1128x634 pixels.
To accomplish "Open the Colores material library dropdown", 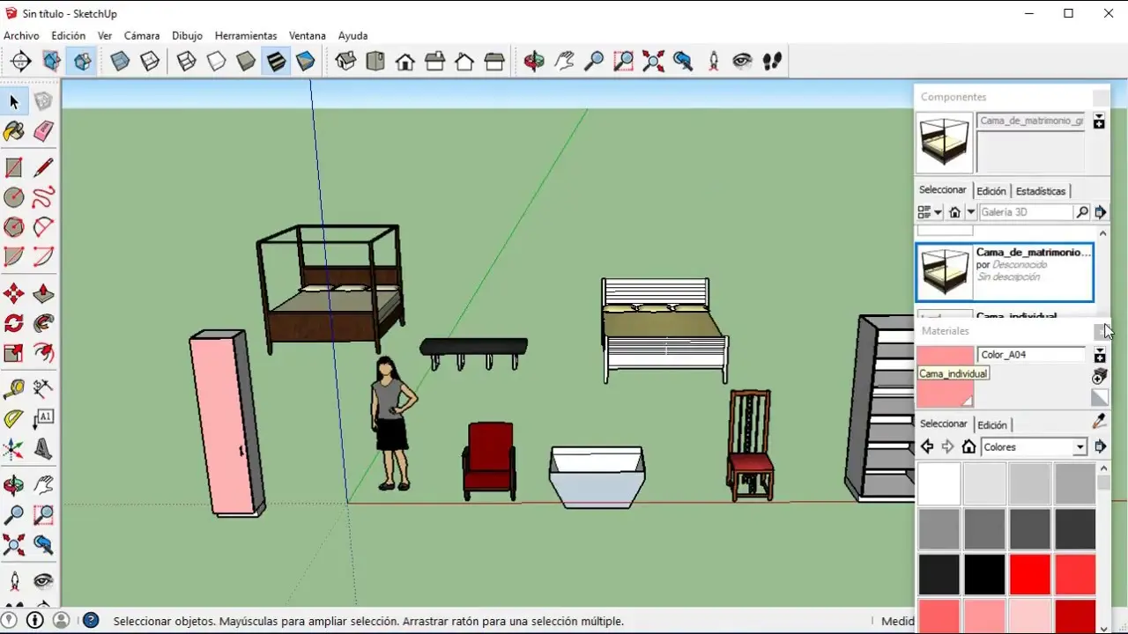I will (1080, 447).
